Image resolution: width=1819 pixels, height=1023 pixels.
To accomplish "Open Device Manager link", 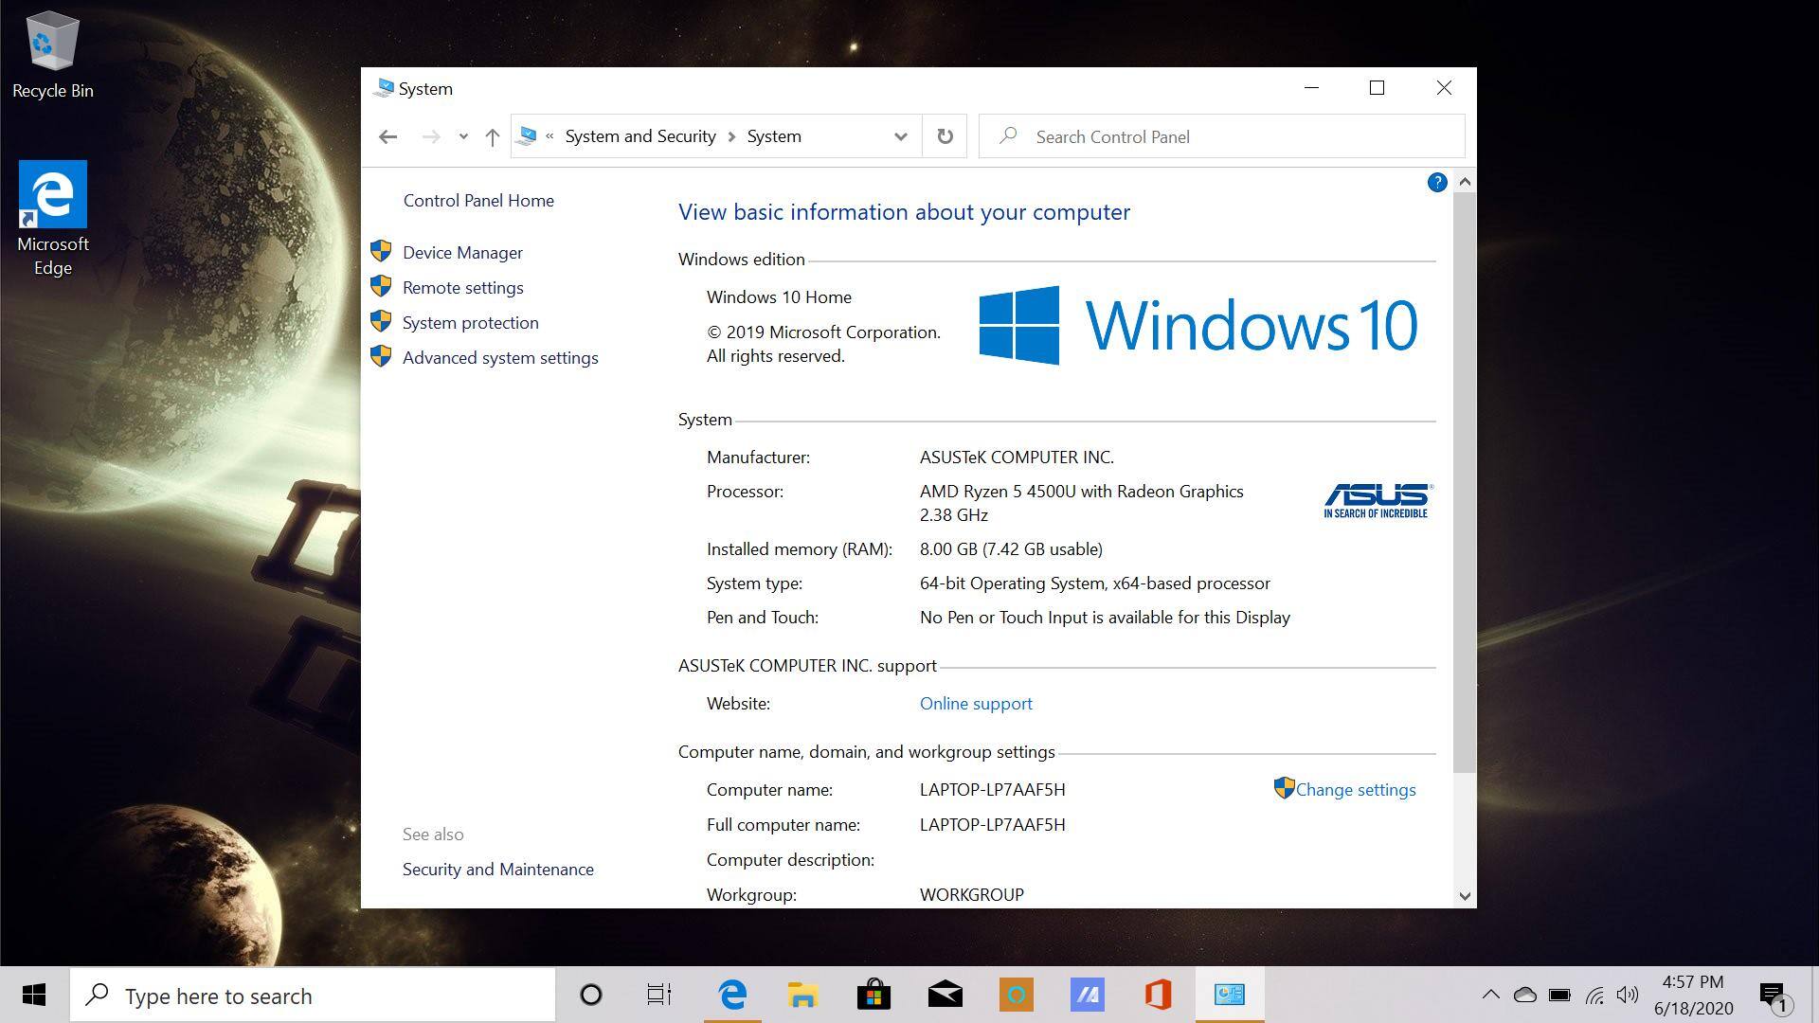I will click(x=462, y=253).
